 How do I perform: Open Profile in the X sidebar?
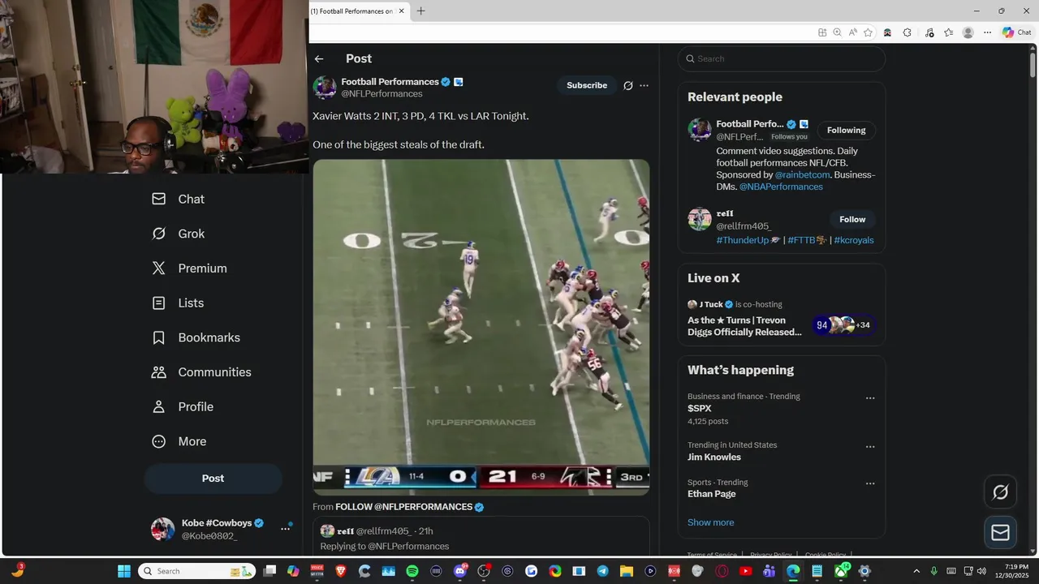pos(183,406)
